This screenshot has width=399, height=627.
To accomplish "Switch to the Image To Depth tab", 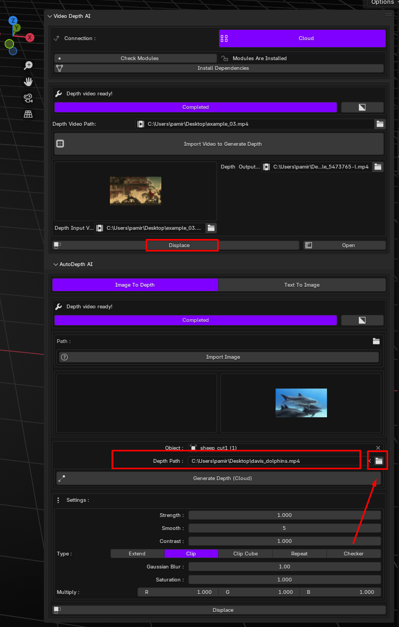I will click(x=135, y=285).
